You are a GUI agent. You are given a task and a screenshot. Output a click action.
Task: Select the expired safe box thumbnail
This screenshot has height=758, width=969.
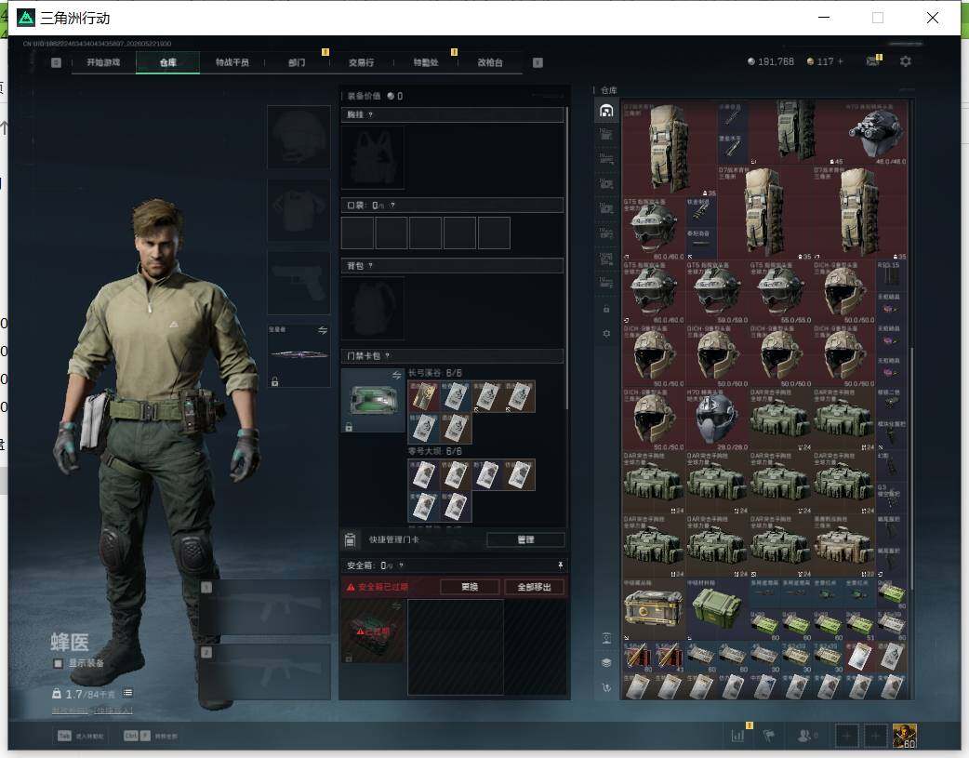coord(373,632)
